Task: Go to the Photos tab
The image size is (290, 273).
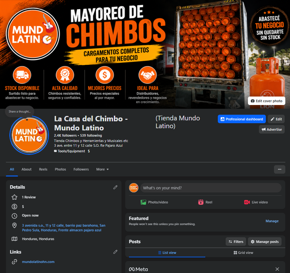Action: pyautogui.click(x=60, y=169)
